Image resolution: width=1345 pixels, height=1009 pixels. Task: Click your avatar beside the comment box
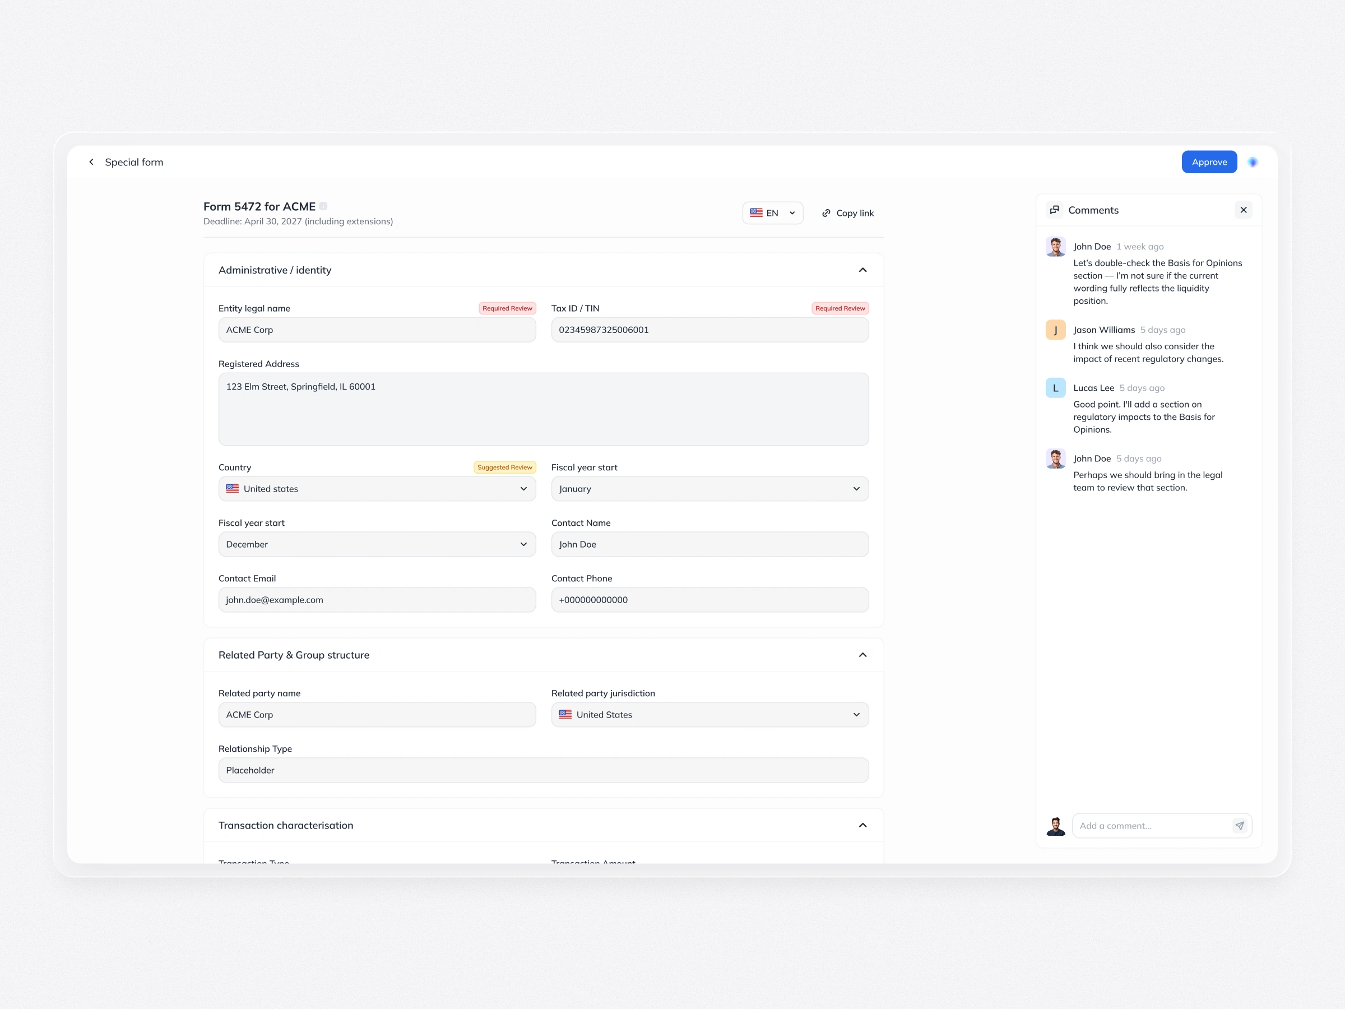(x=1056, y=826)
